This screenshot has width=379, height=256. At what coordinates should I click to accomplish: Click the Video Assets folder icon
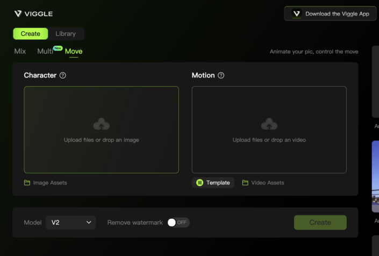[x=245, y=183]
